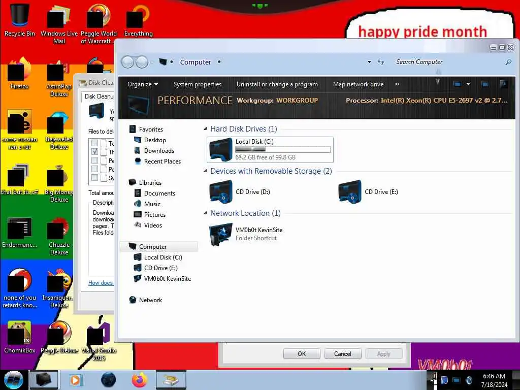Open the Recycle Bin desktop icon

point(20,20)
